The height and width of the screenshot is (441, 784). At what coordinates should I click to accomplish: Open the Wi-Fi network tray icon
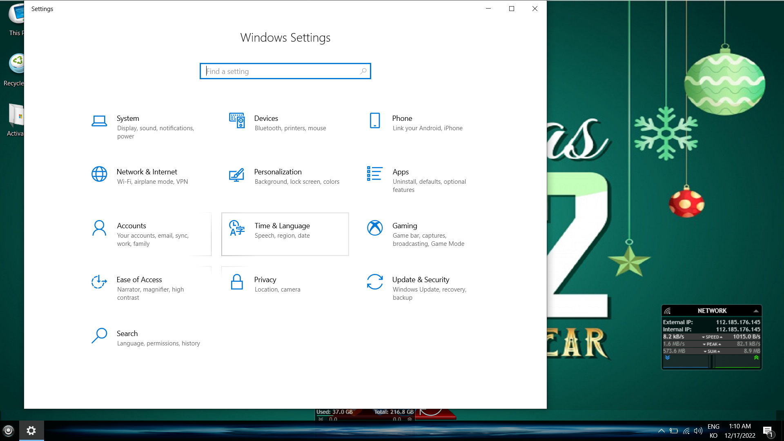point(686,431)
